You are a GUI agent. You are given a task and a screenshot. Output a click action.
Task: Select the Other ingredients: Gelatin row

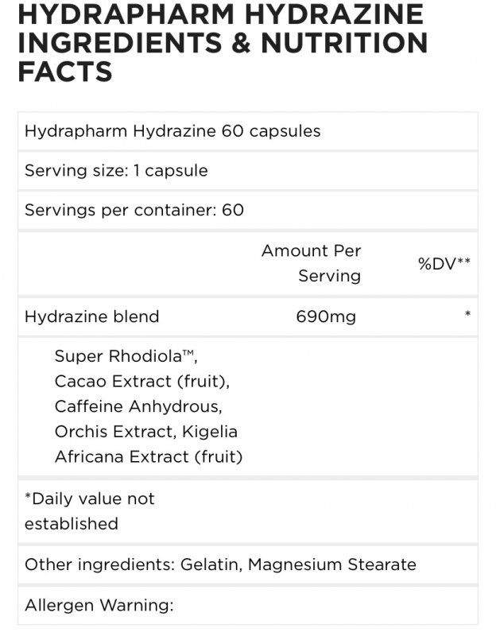tap(248, 564)
